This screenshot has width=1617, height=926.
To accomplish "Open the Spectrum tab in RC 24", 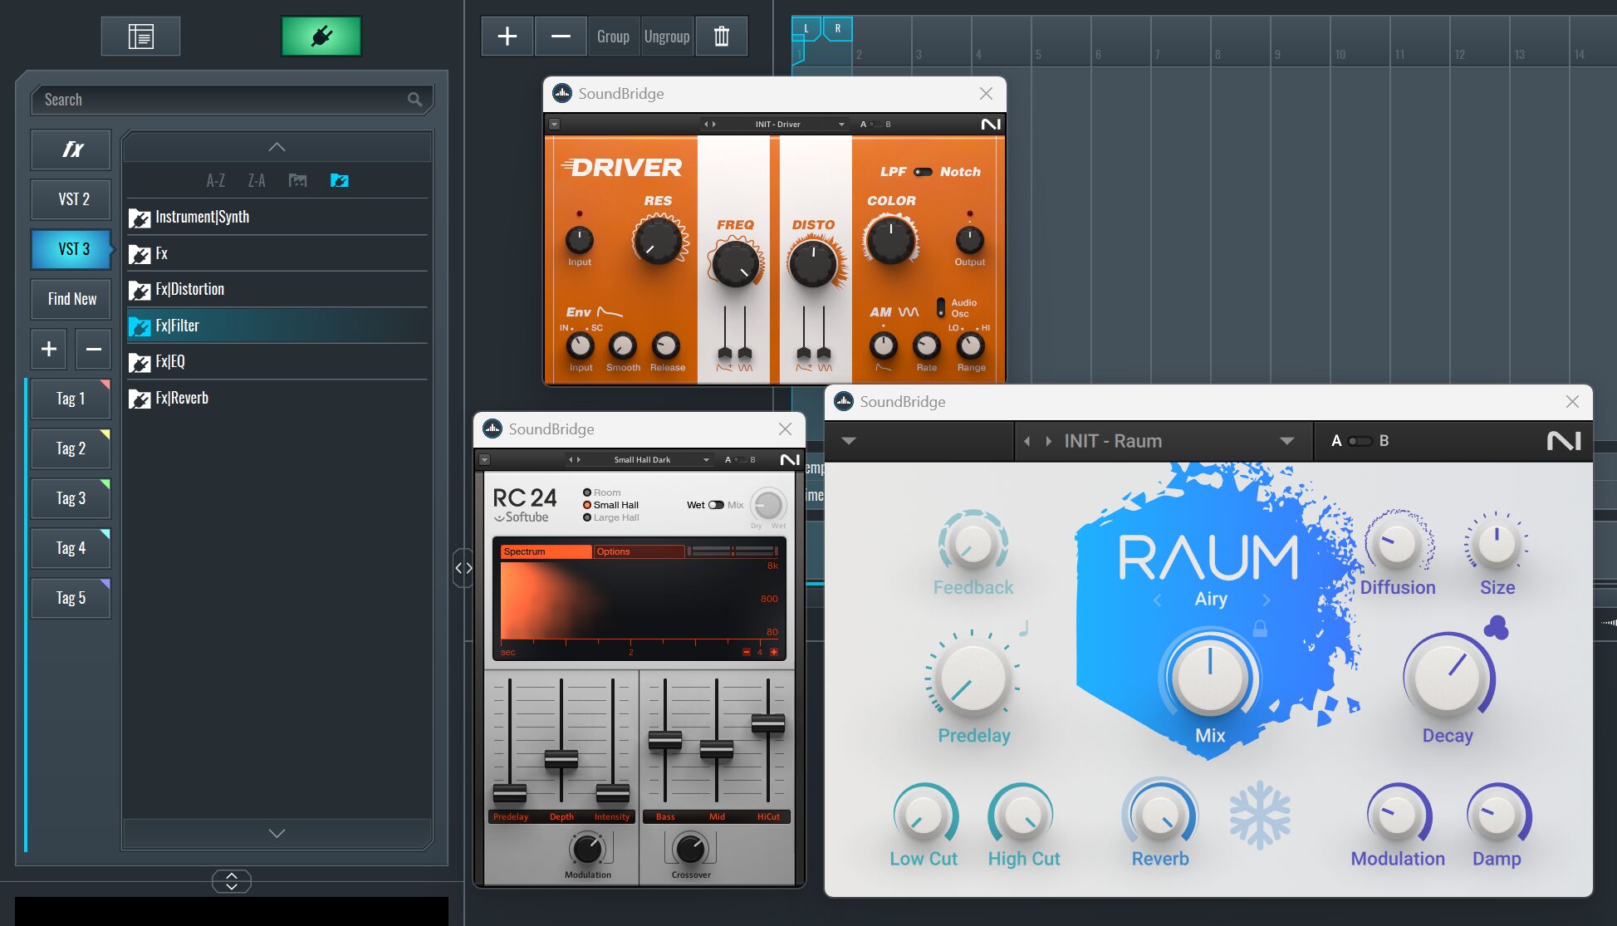I will (546, 551).
